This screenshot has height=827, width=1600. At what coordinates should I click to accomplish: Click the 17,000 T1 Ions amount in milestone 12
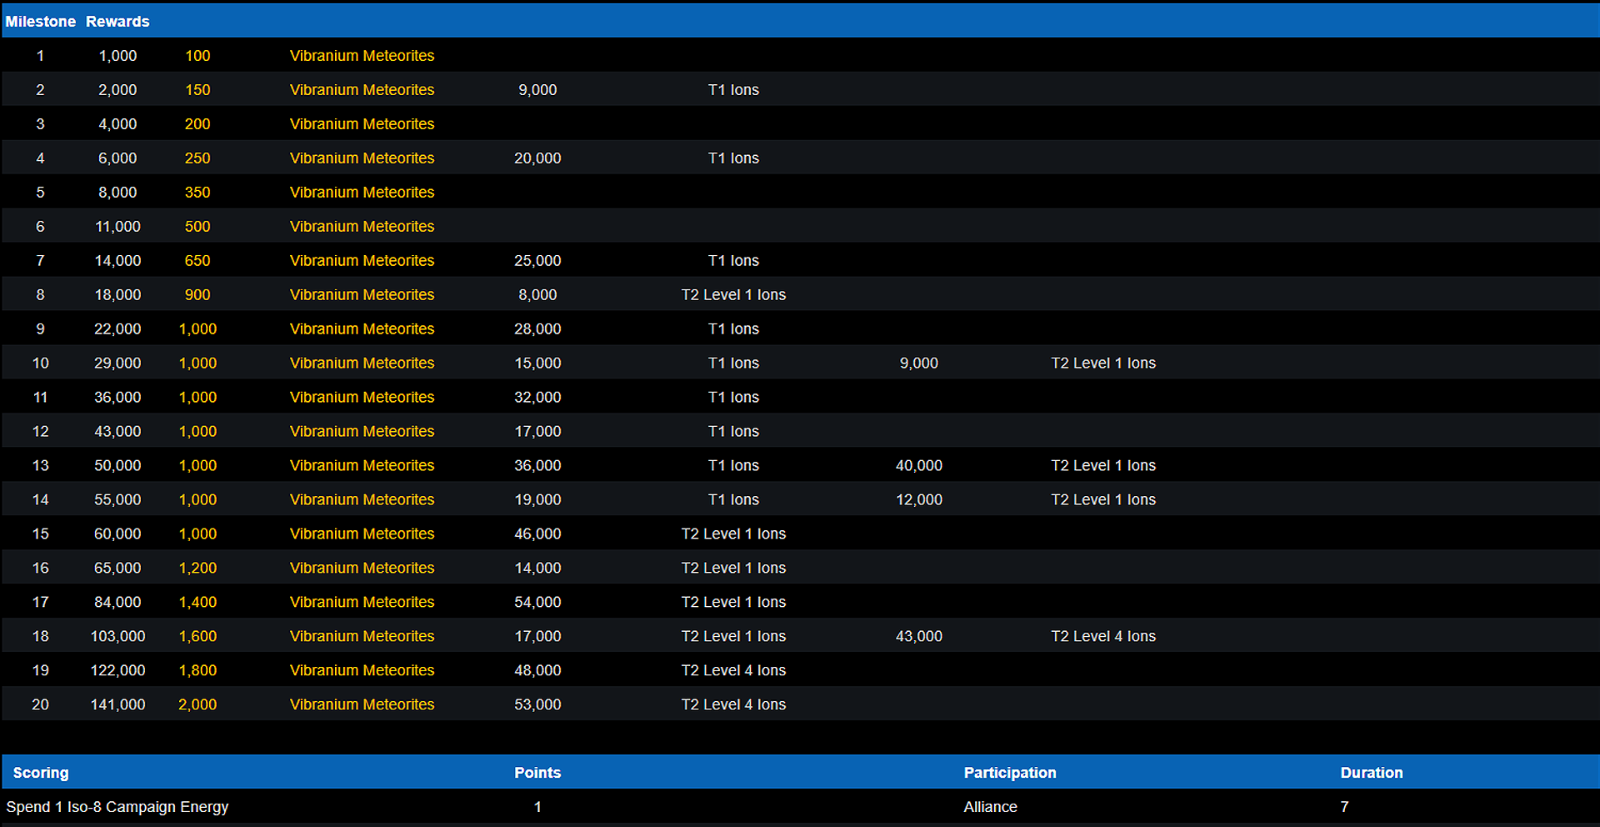tap(537, 432)
